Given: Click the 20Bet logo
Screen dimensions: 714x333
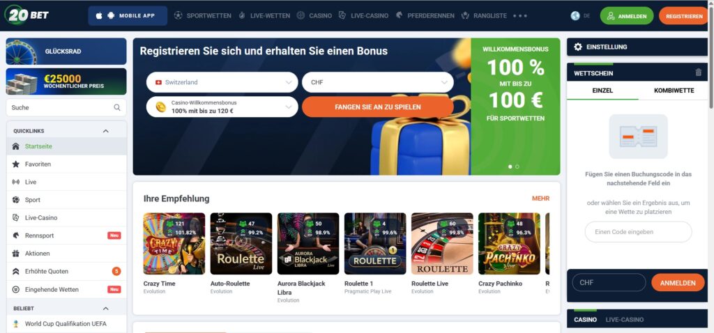Looking at the screenshot, I should tap(27, 15).
